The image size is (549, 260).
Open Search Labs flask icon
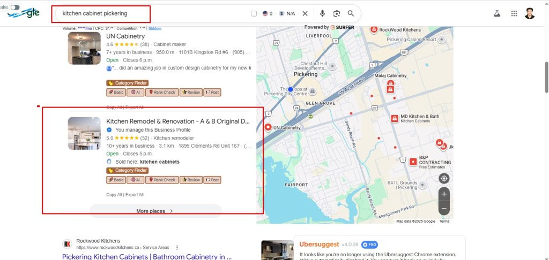[497, 13]
